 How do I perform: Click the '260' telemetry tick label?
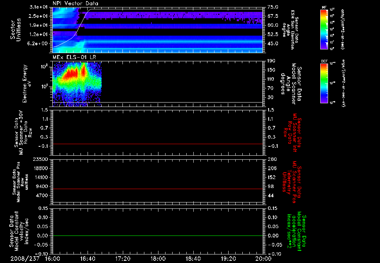[x=272, y=159]
